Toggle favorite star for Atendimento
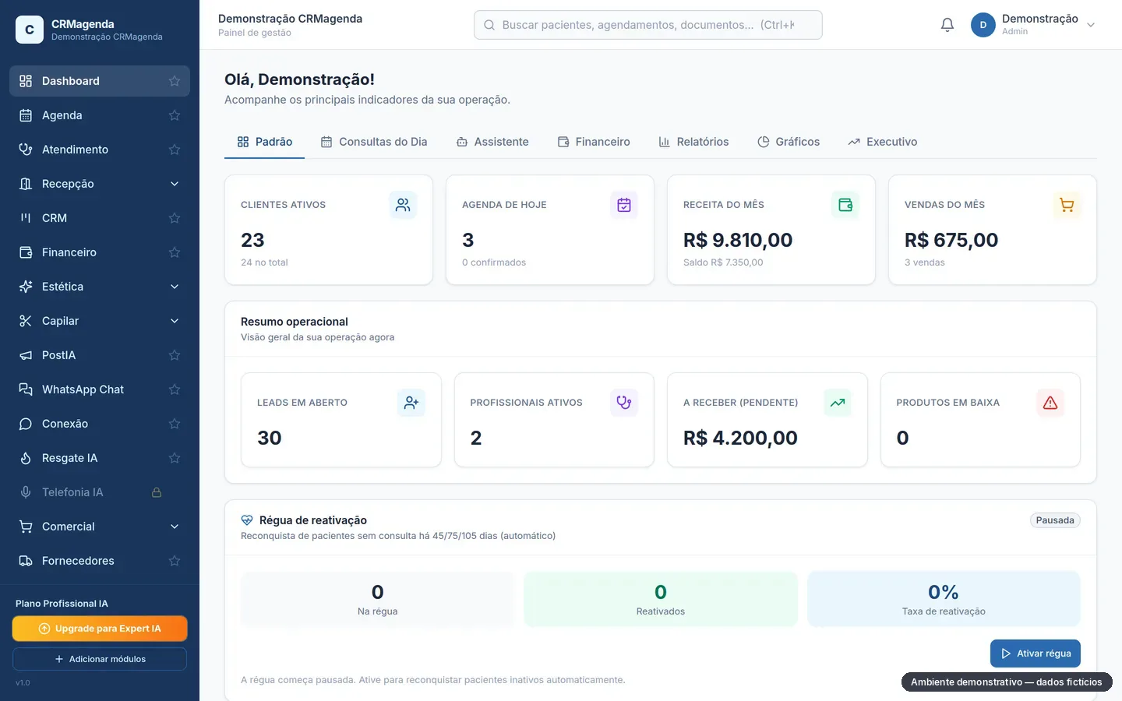 (175, 150)
